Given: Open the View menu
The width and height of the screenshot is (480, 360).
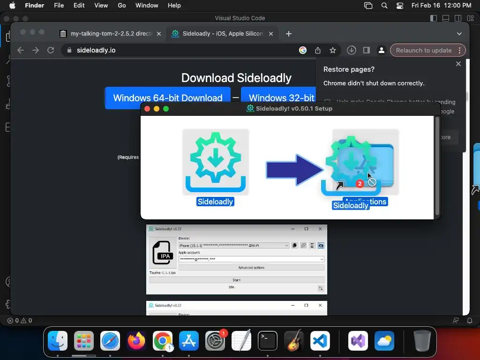Looking at the screenshot, I should [x=101, y=6].
